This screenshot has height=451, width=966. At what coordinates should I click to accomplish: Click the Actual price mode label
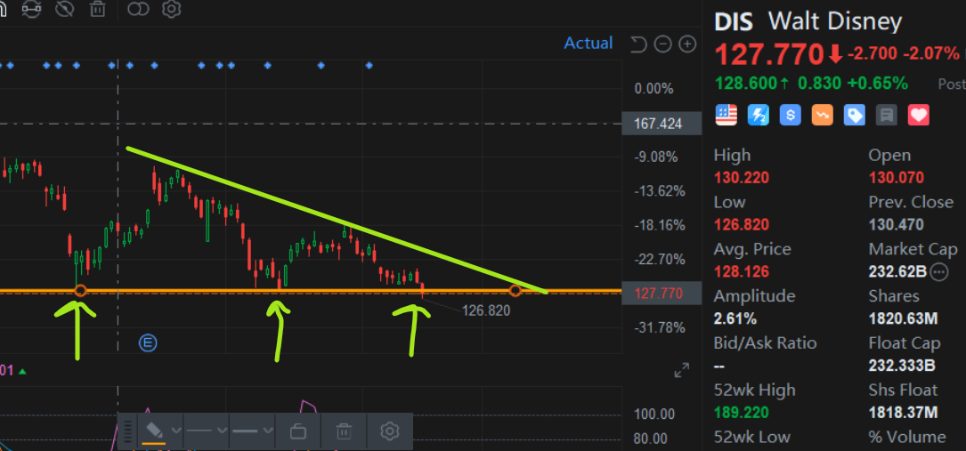click(x=589, y=43)
